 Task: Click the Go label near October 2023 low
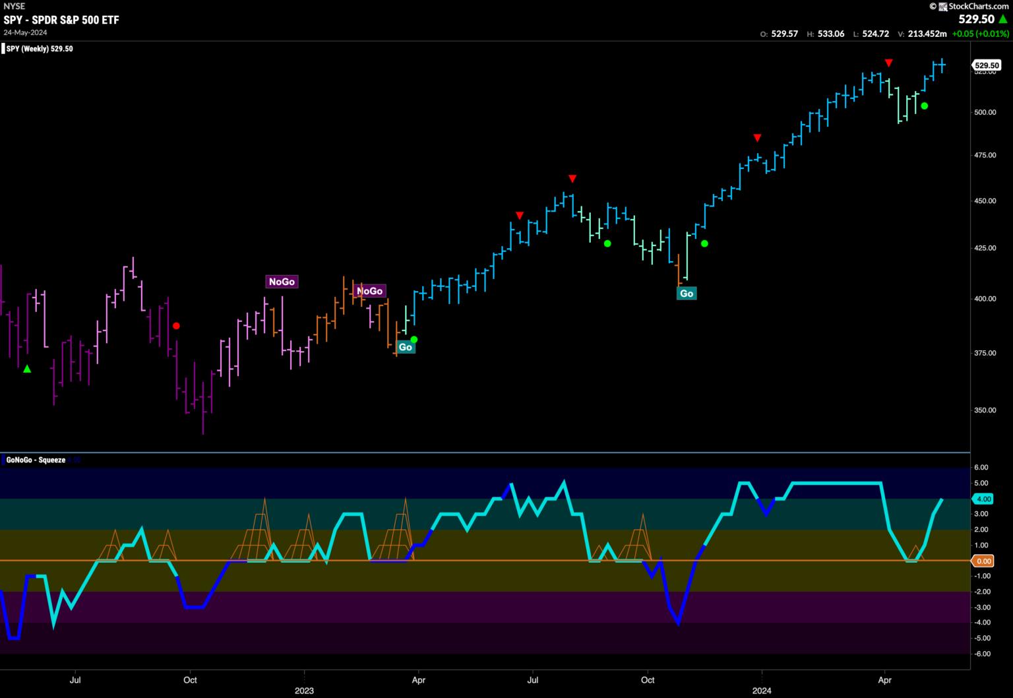tap(687, 294)
